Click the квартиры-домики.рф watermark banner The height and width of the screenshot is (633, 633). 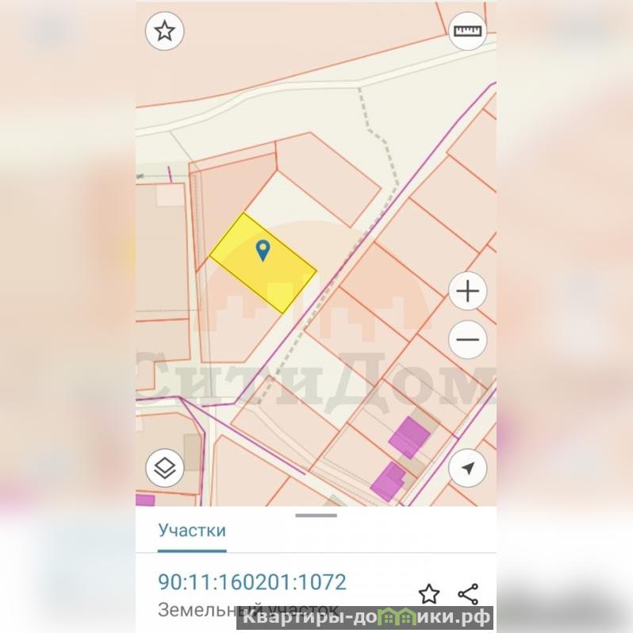point(366,618)
